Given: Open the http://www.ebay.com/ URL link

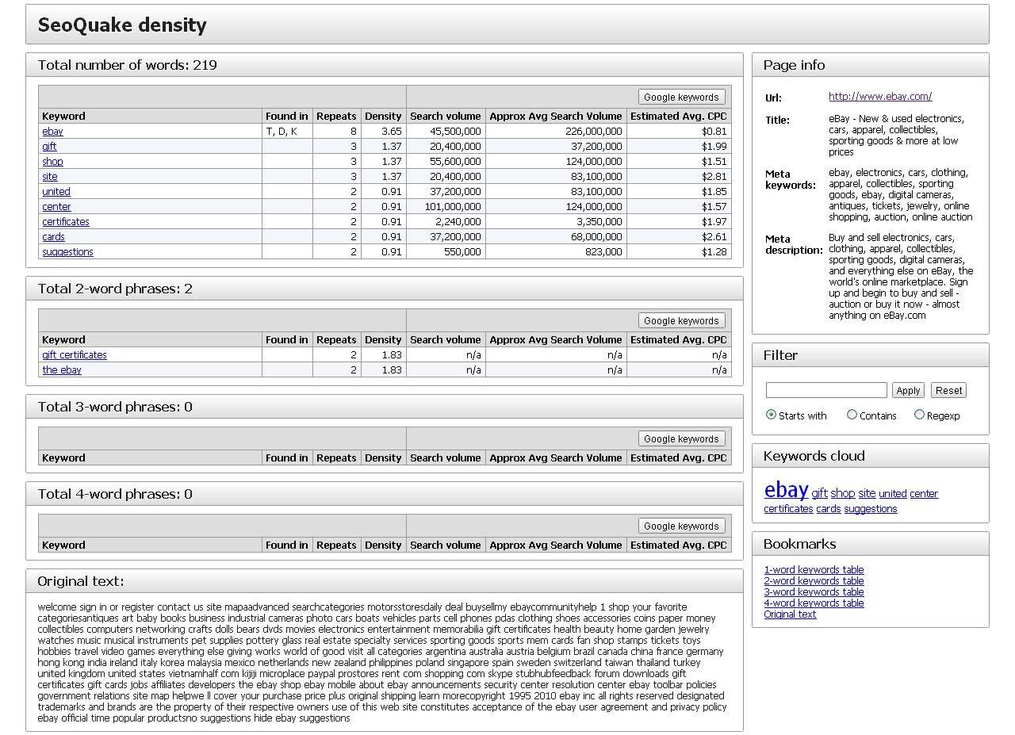Looking at the screenshot, I should [880, 97].
